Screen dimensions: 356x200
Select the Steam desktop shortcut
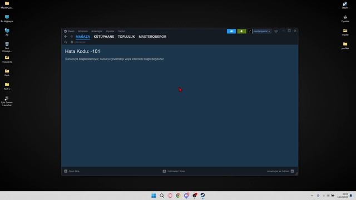pos(345,5)
